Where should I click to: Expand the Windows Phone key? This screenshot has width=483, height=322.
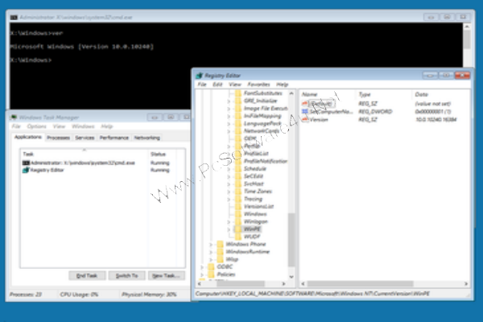coord(211,245)
